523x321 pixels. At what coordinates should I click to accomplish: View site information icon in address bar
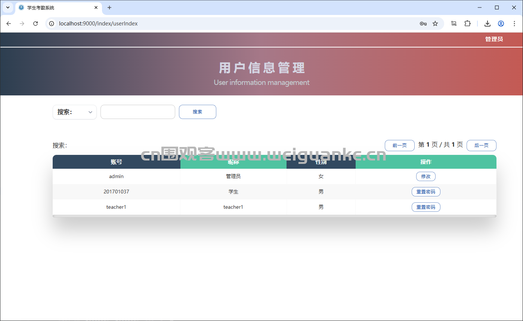pos(52,24)
